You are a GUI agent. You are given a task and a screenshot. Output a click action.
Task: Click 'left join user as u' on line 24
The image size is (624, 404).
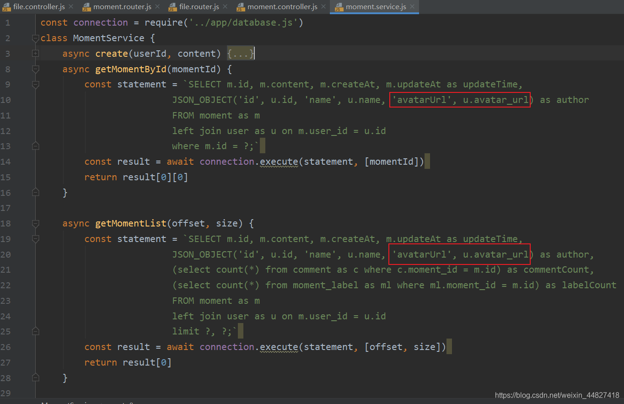point(224,316)
